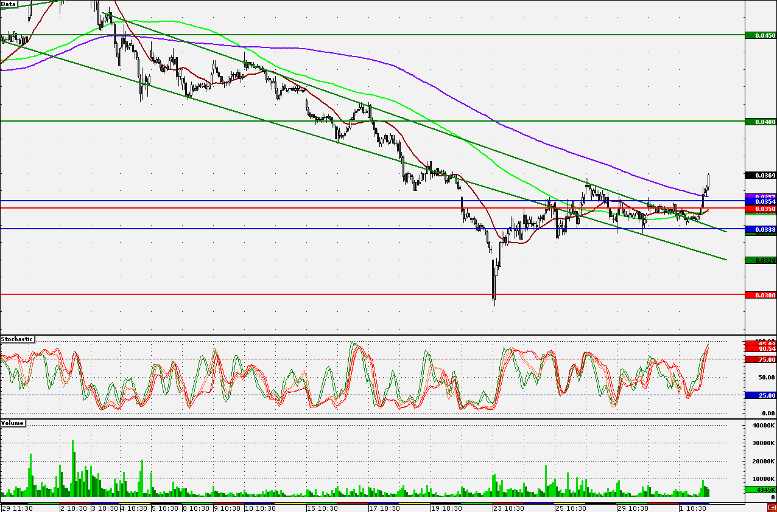This screenshot has width=777, height=512.
Task: Click the 10 10:30 time axis label
Action: click(261, 508)
